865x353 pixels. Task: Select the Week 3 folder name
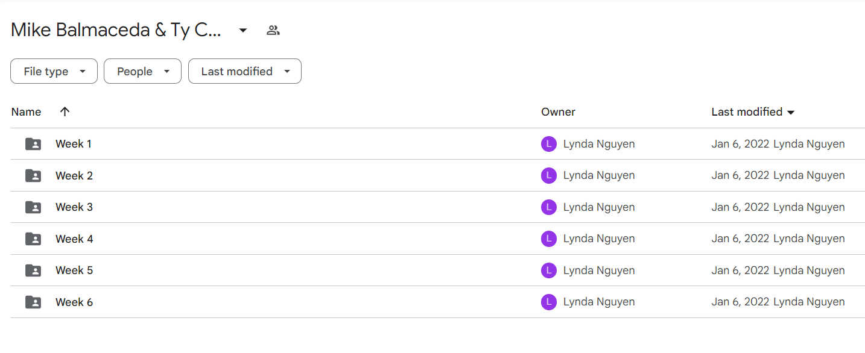pos(74,207)
